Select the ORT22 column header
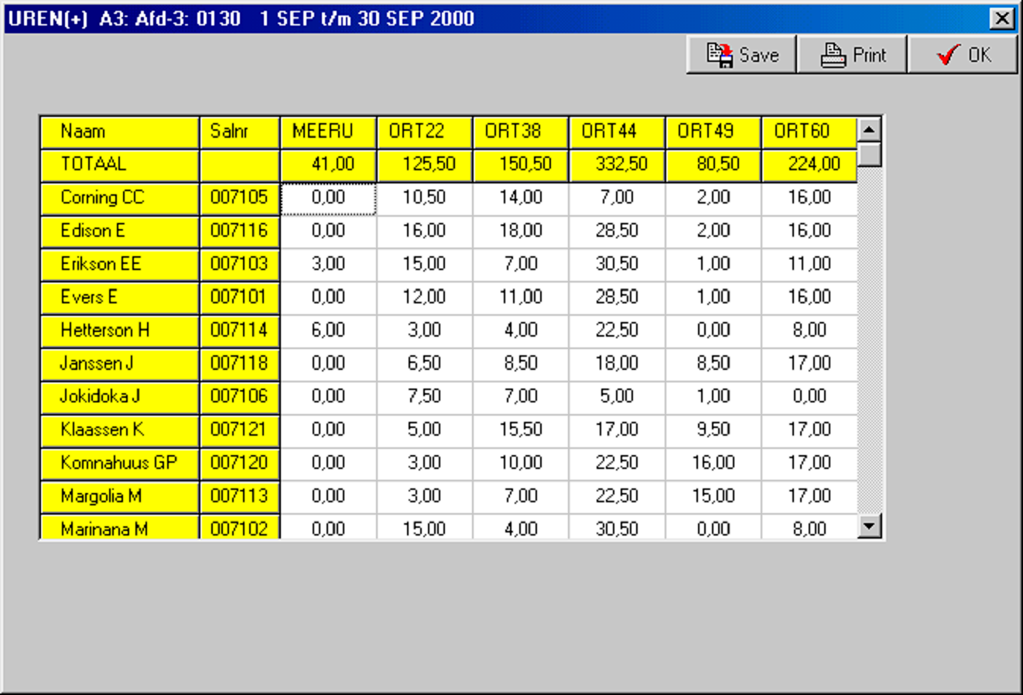The image size is (1023, 695). [x=424, y=132]
